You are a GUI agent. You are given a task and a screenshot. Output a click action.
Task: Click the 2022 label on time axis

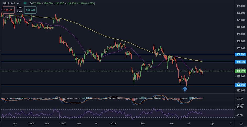(x=113, y=124)
